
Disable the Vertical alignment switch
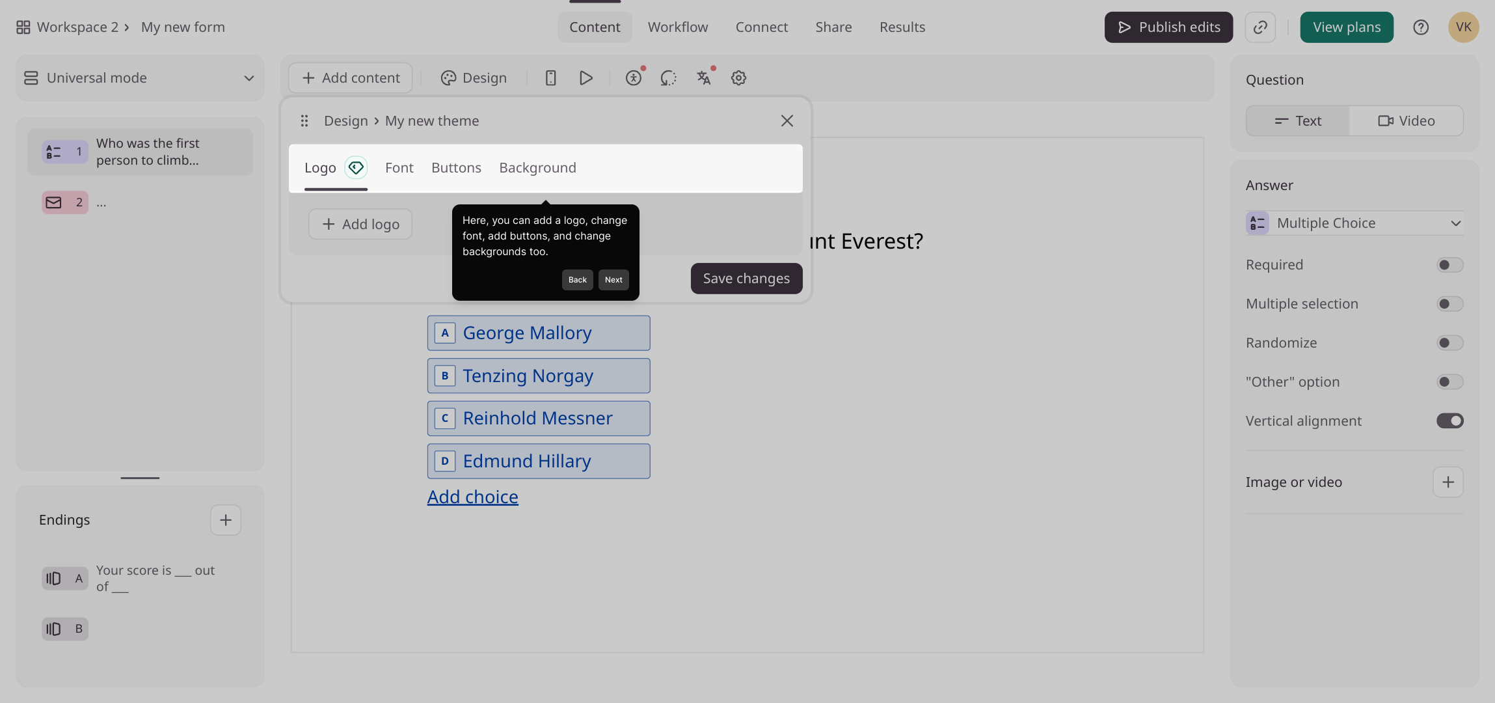(1450, 421)
